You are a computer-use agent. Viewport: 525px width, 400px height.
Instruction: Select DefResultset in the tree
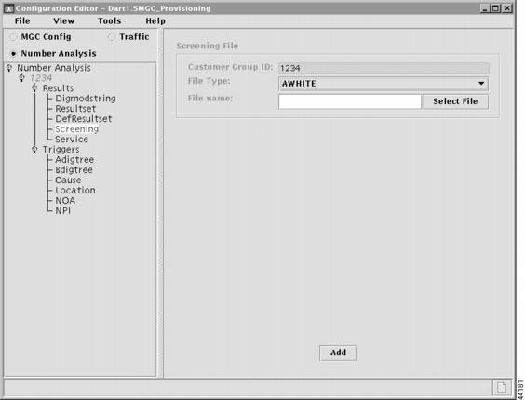pyautogui.click(x=84, y=119)
